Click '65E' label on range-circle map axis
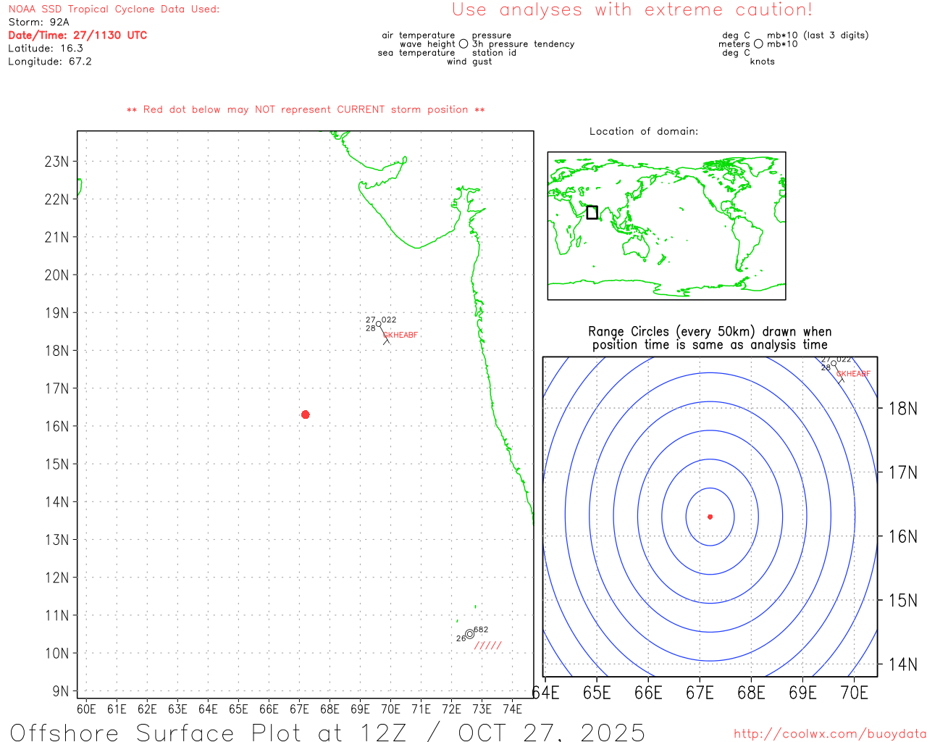The image size is (927, 742). 597,693
